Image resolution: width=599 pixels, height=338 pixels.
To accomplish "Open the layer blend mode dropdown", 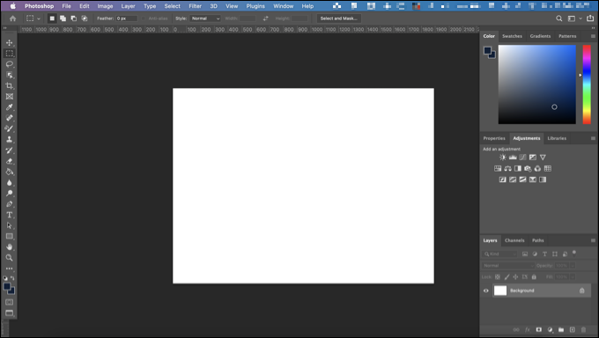I will [507, 266].
